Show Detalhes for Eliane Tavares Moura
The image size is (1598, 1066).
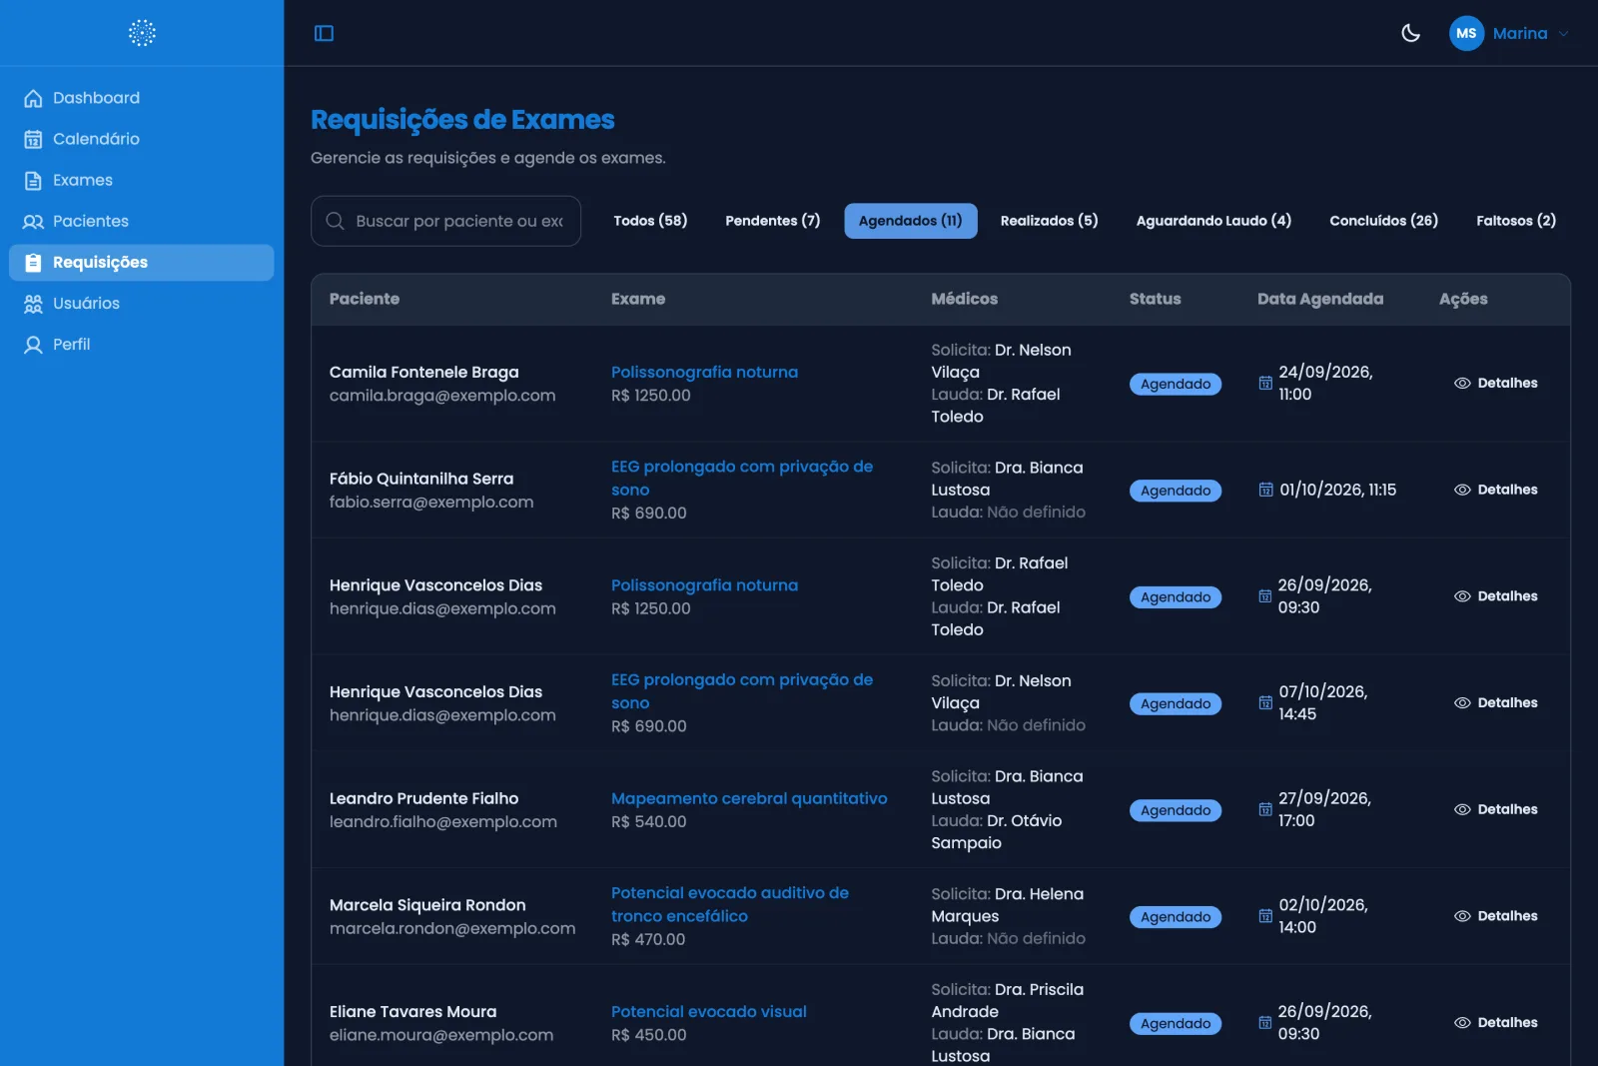click(x=1495, y=1023)
